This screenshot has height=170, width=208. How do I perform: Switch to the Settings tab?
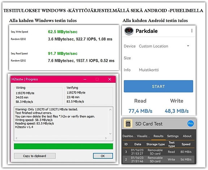point(173,136)
